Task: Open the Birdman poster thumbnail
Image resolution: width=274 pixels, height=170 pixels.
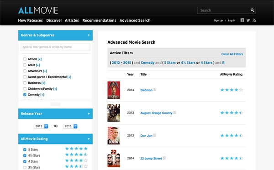Action: [114, 90]
